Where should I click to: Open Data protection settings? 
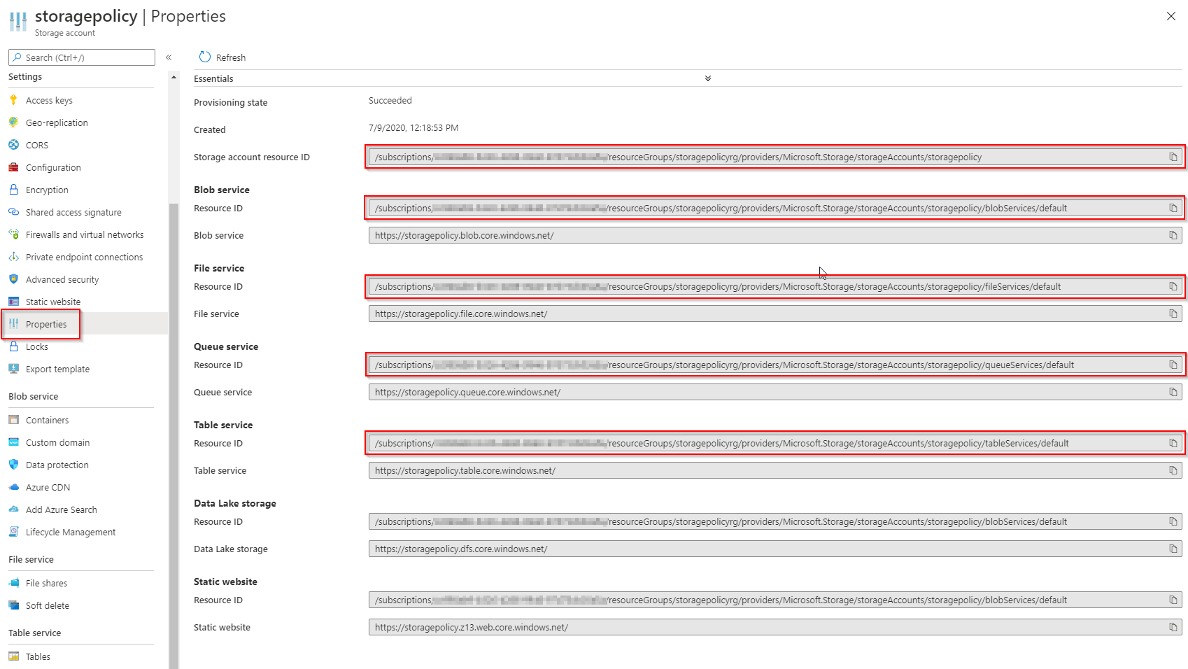coord(57,465)
